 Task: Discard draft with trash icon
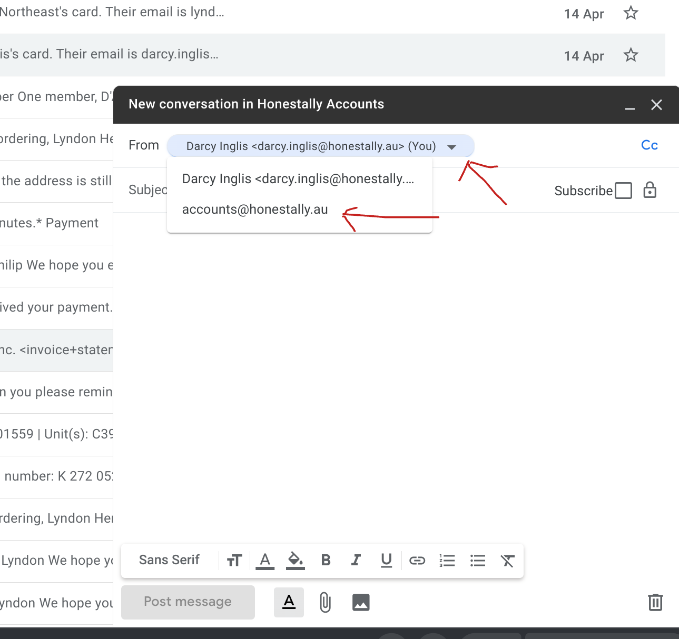[655, 602]
